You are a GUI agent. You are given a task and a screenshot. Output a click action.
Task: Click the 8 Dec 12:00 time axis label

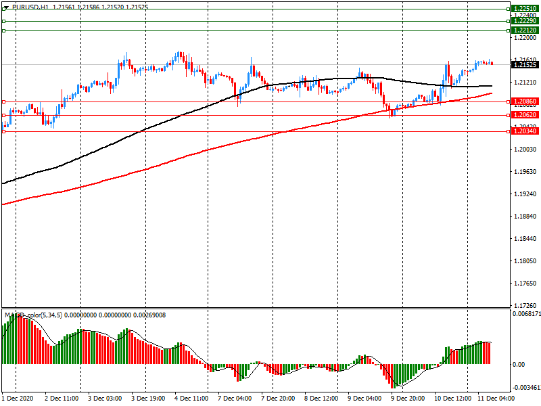click(321, 399)
